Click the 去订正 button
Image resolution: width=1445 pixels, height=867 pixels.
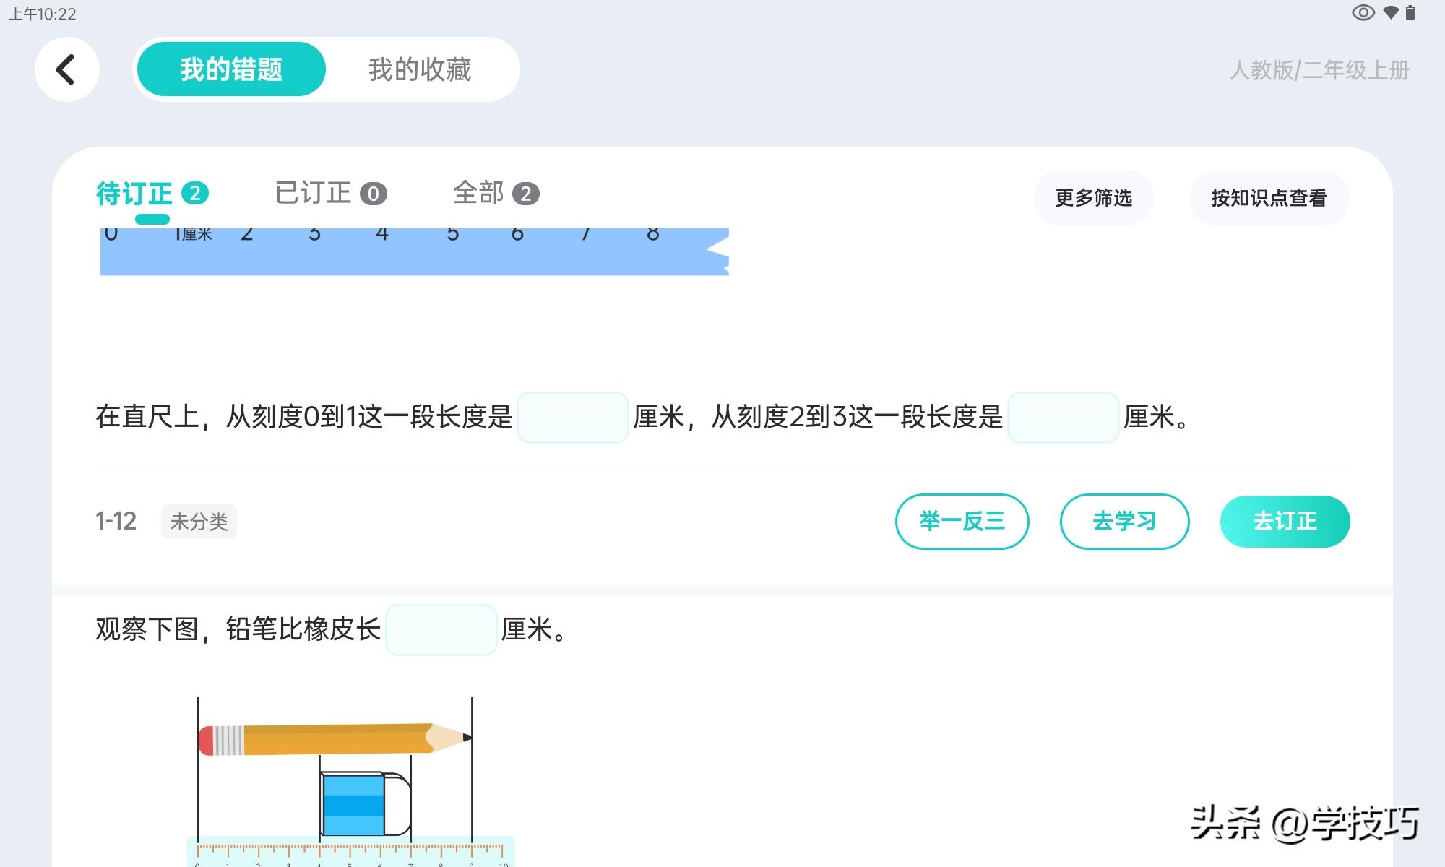coord(1285,521)
